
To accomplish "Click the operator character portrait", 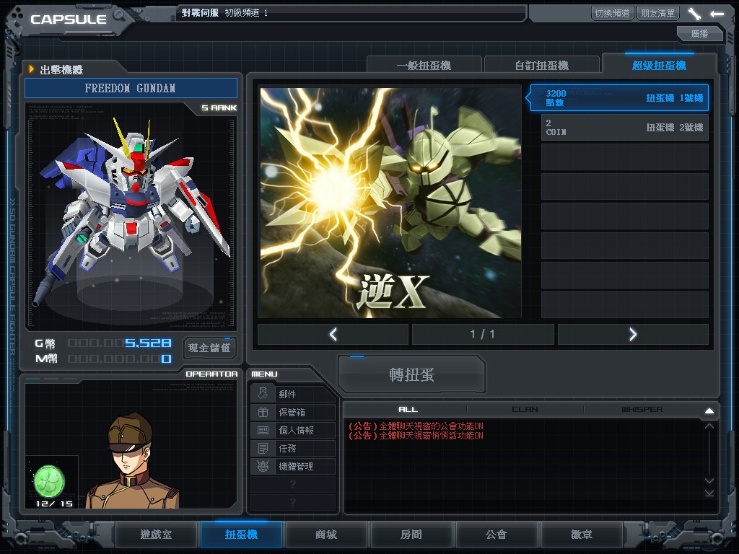I will [134, 461].
